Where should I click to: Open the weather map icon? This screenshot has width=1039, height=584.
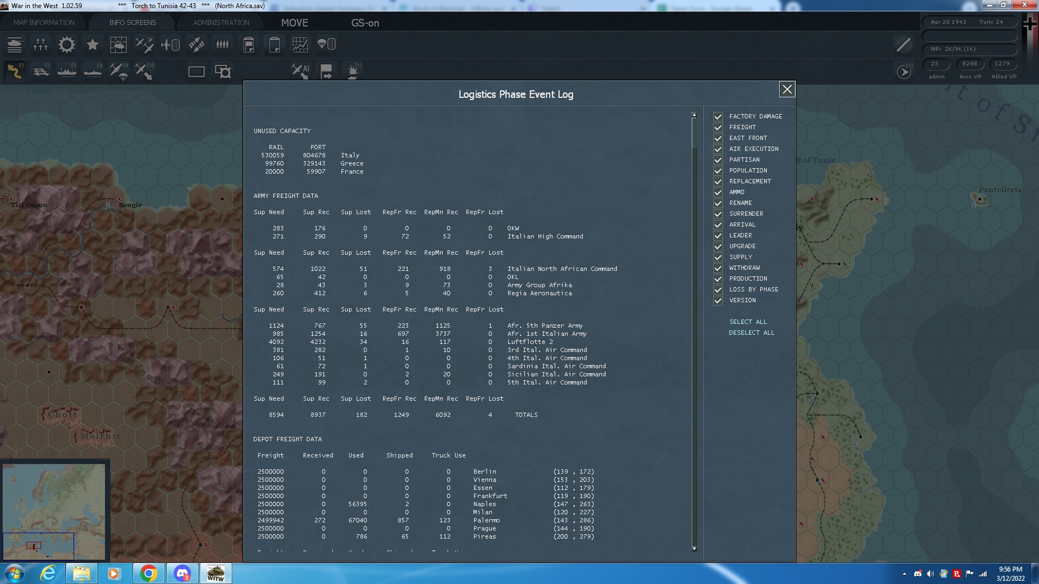tap(118, 45)
